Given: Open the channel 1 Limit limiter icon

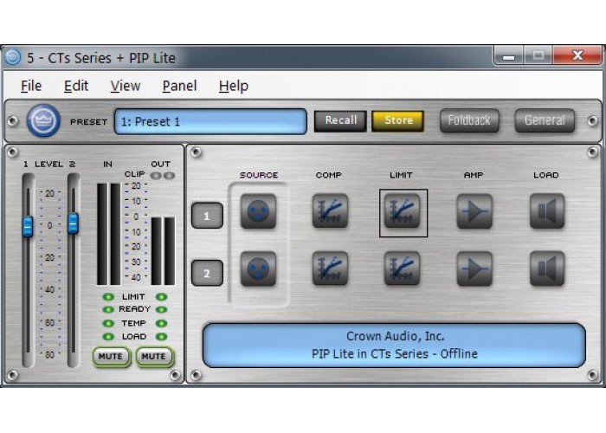Looking at the screenshot, I should 403,211.
